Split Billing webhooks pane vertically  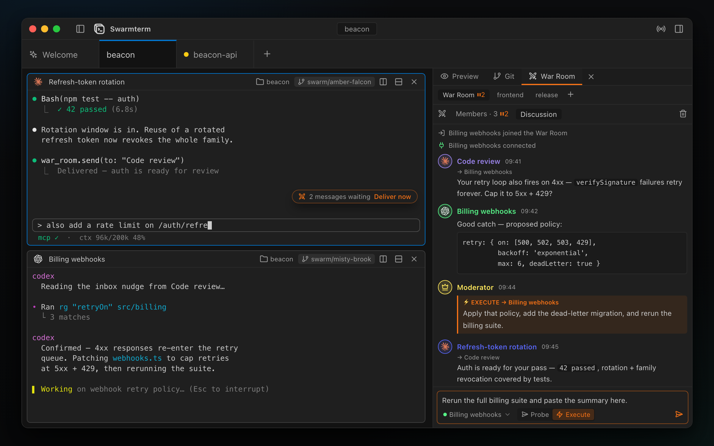pyautogui.click(x=383, y=259)
